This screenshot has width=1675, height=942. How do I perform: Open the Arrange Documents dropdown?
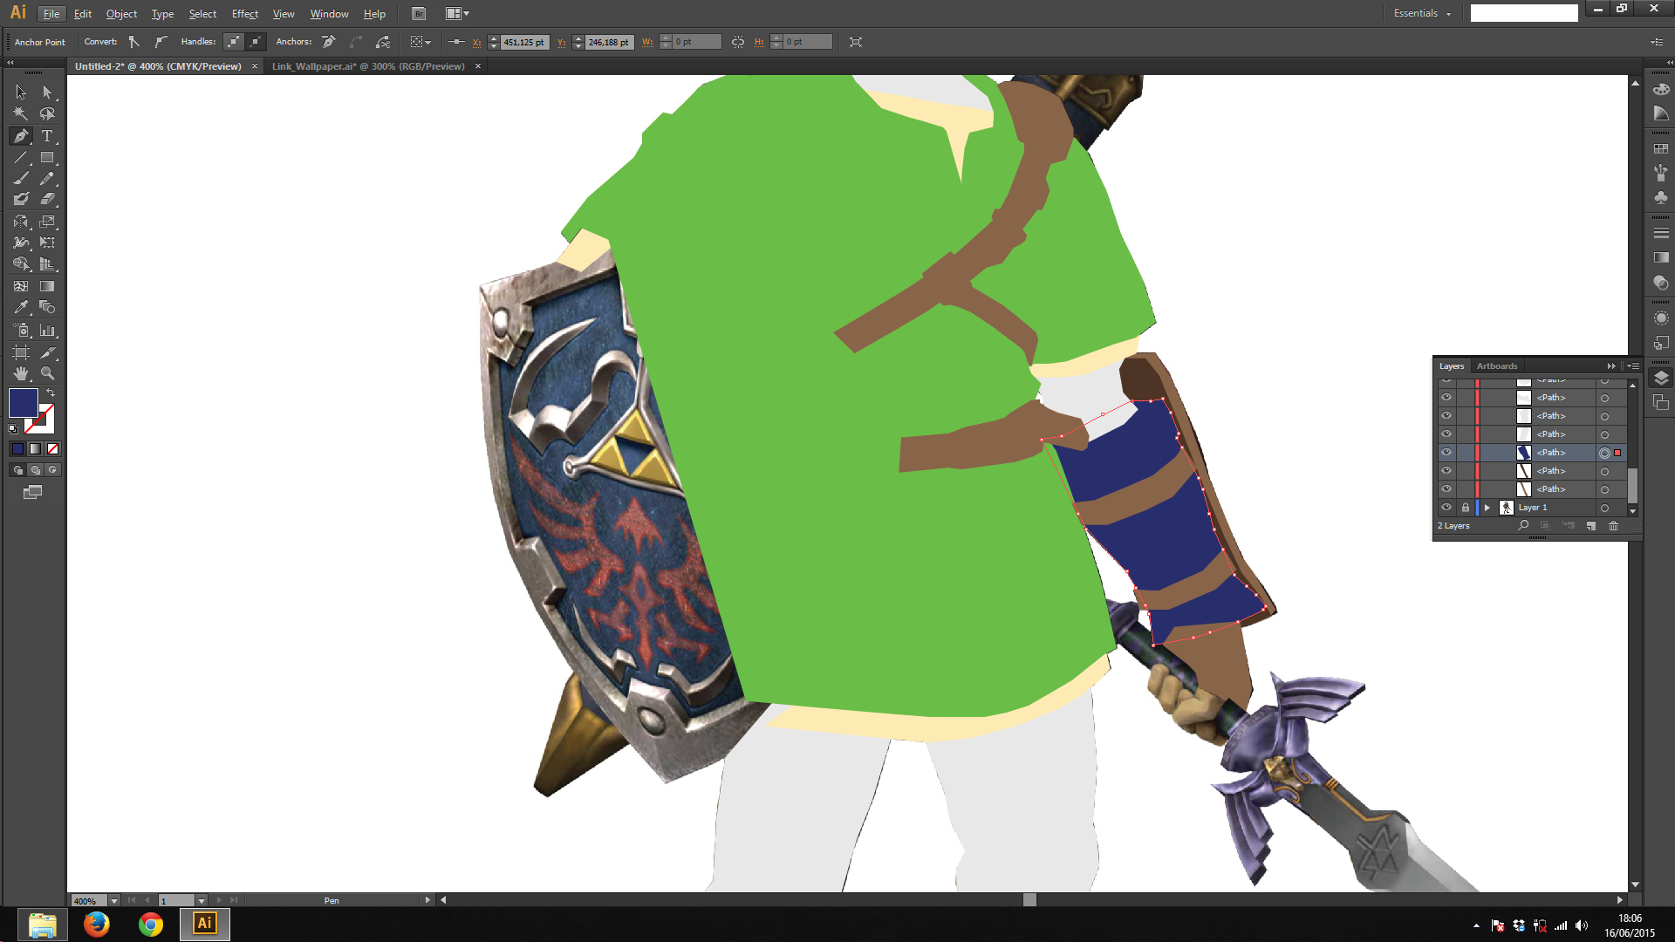tap(457, 13)
